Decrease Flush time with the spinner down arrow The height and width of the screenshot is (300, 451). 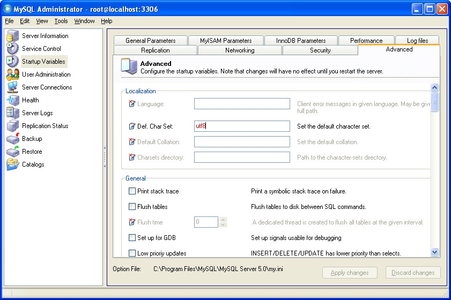(223, 224)
